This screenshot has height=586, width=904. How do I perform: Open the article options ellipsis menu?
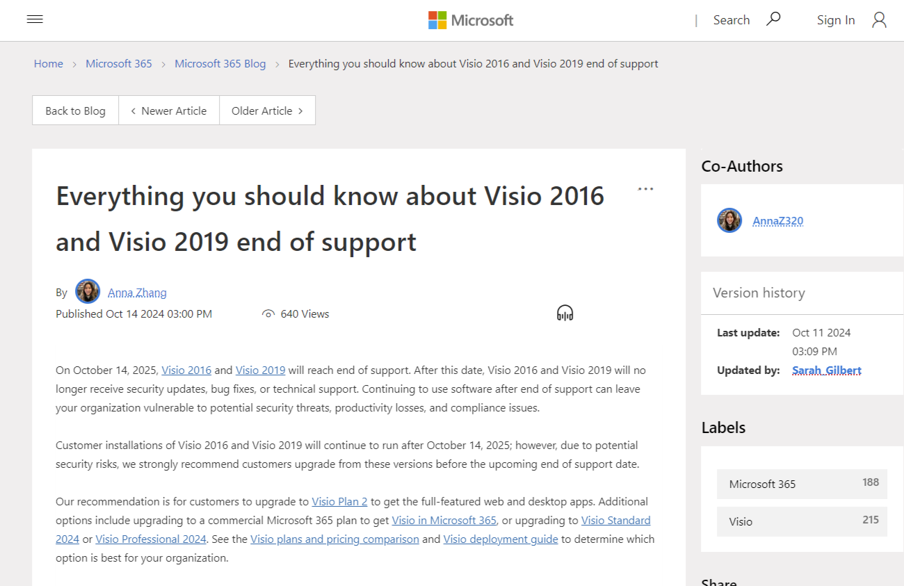pyautogui.click(x=645, y=188)
